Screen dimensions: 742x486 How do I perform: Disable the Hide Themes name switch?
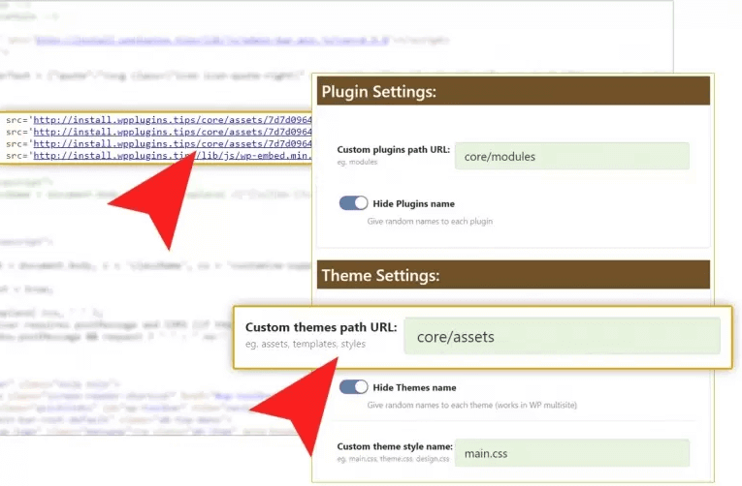pyautogui.click(x=354, y=387)
